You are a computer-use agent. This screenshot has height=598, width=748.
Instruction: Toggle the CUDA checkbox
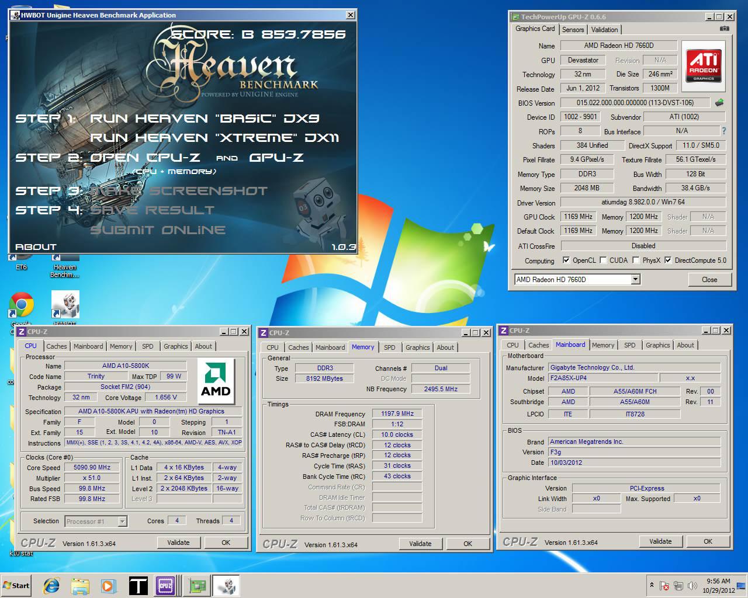point(604,260)
